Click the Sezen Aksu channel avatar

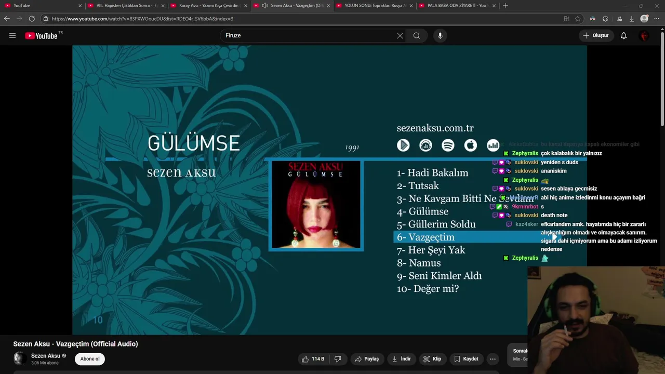tap(20, 358)
